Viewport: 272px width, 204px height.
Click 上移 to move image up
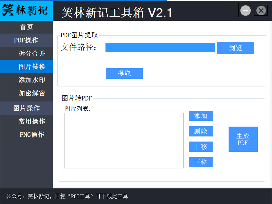[201, 147]
